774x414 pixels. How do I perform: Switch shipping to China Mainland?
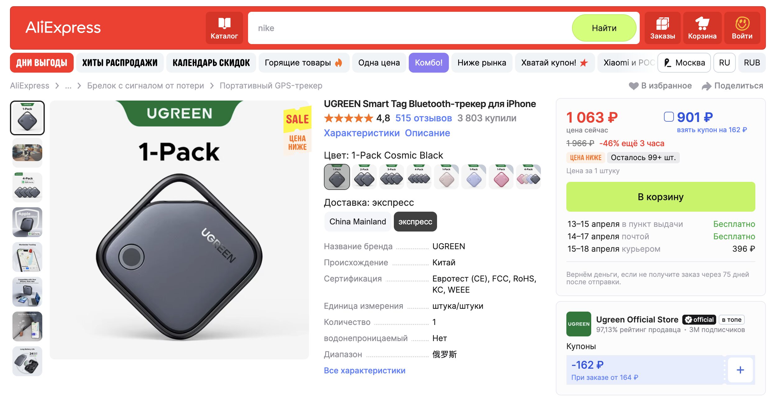(x=357, y=222)
